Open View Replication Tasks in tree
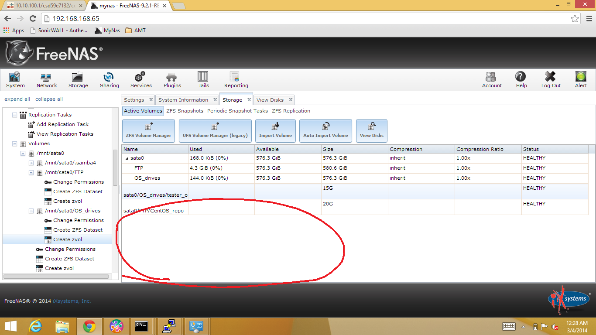The width and height of the screenshot is (596, 335). tap(65, 134)
